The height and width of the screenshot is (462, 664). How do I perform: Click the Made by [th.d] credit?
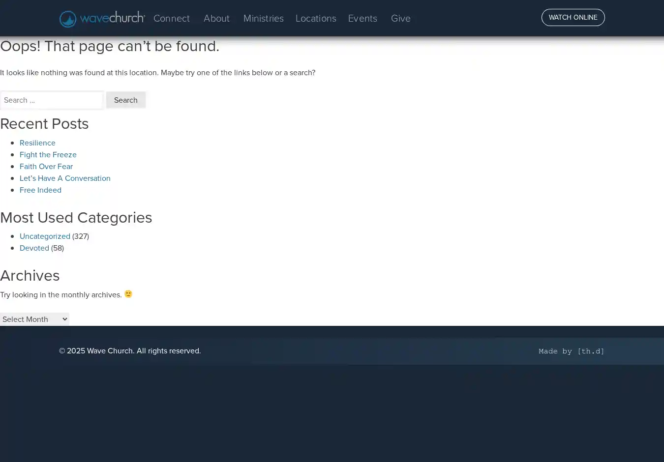click(571, 351)
